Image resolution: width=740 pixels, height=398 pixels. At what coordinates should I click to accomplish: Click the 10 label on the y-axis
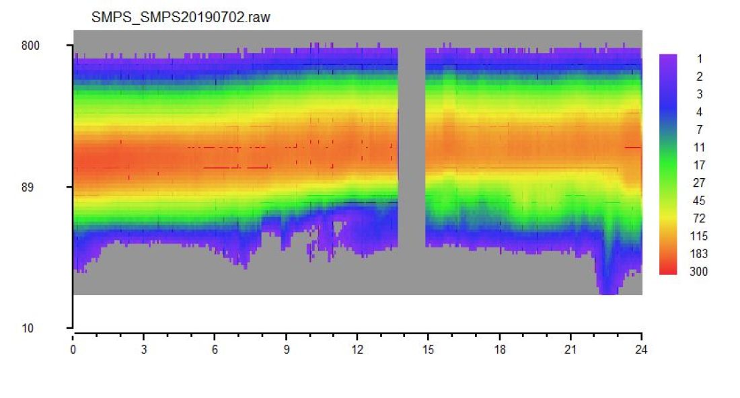coord(28,328)
